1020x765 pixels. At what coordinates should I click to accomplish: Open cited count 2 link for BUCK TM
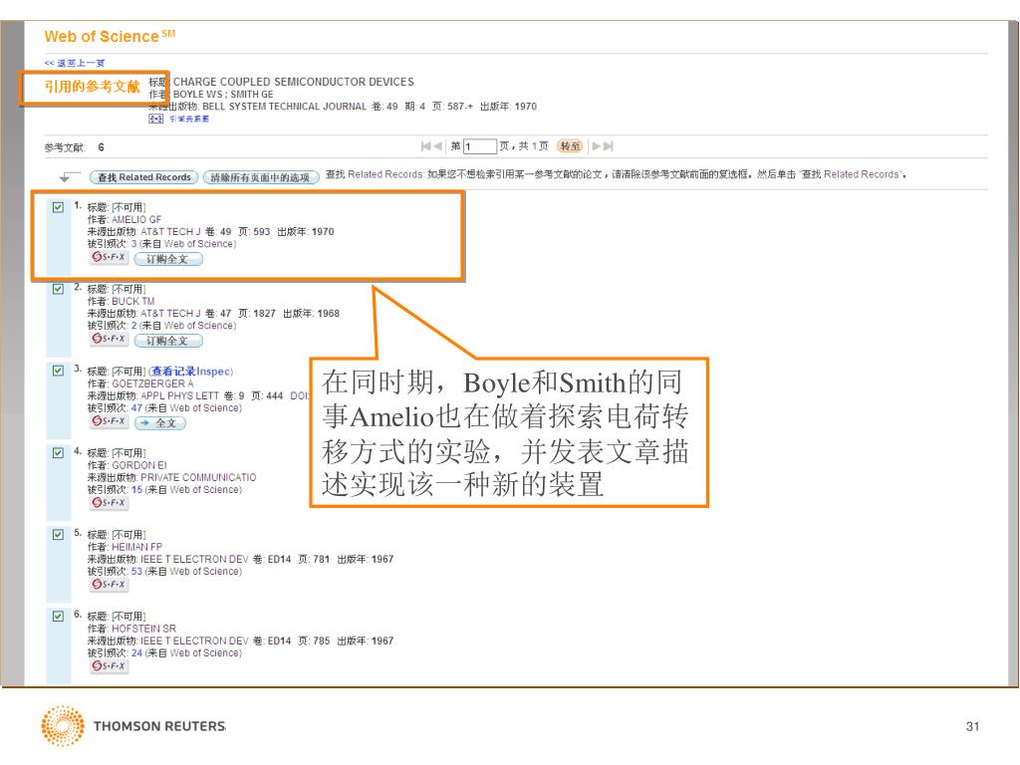pos(134,326)
